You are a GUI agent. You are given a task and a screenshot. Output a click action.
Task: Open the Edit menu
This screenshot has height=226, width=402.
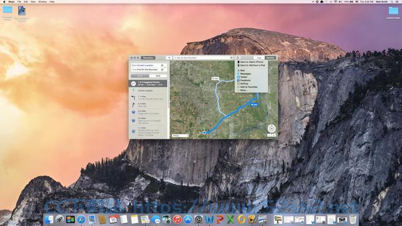coord(26,1)
